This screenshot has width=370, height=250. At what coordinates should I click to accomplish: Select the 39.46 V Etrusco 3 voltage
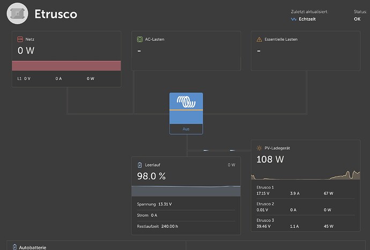click(x=263, y=226)
